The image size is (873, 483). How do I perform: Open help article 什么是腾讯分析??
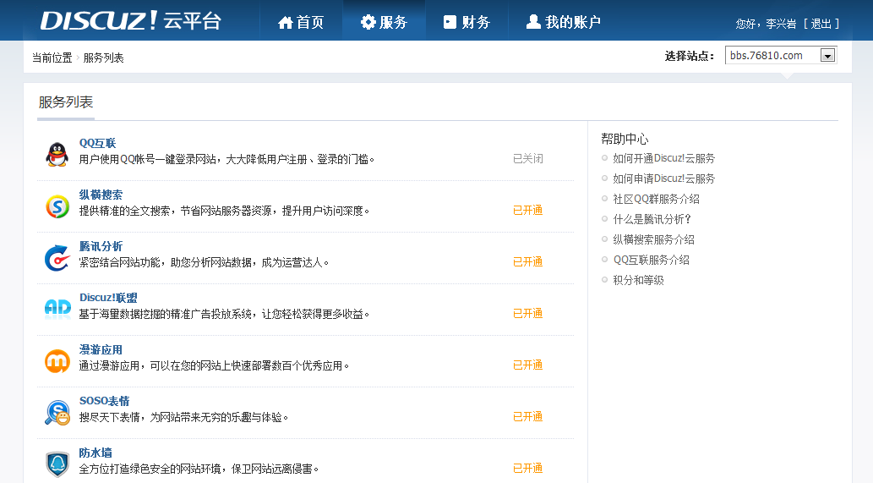[x=652, y=219]
